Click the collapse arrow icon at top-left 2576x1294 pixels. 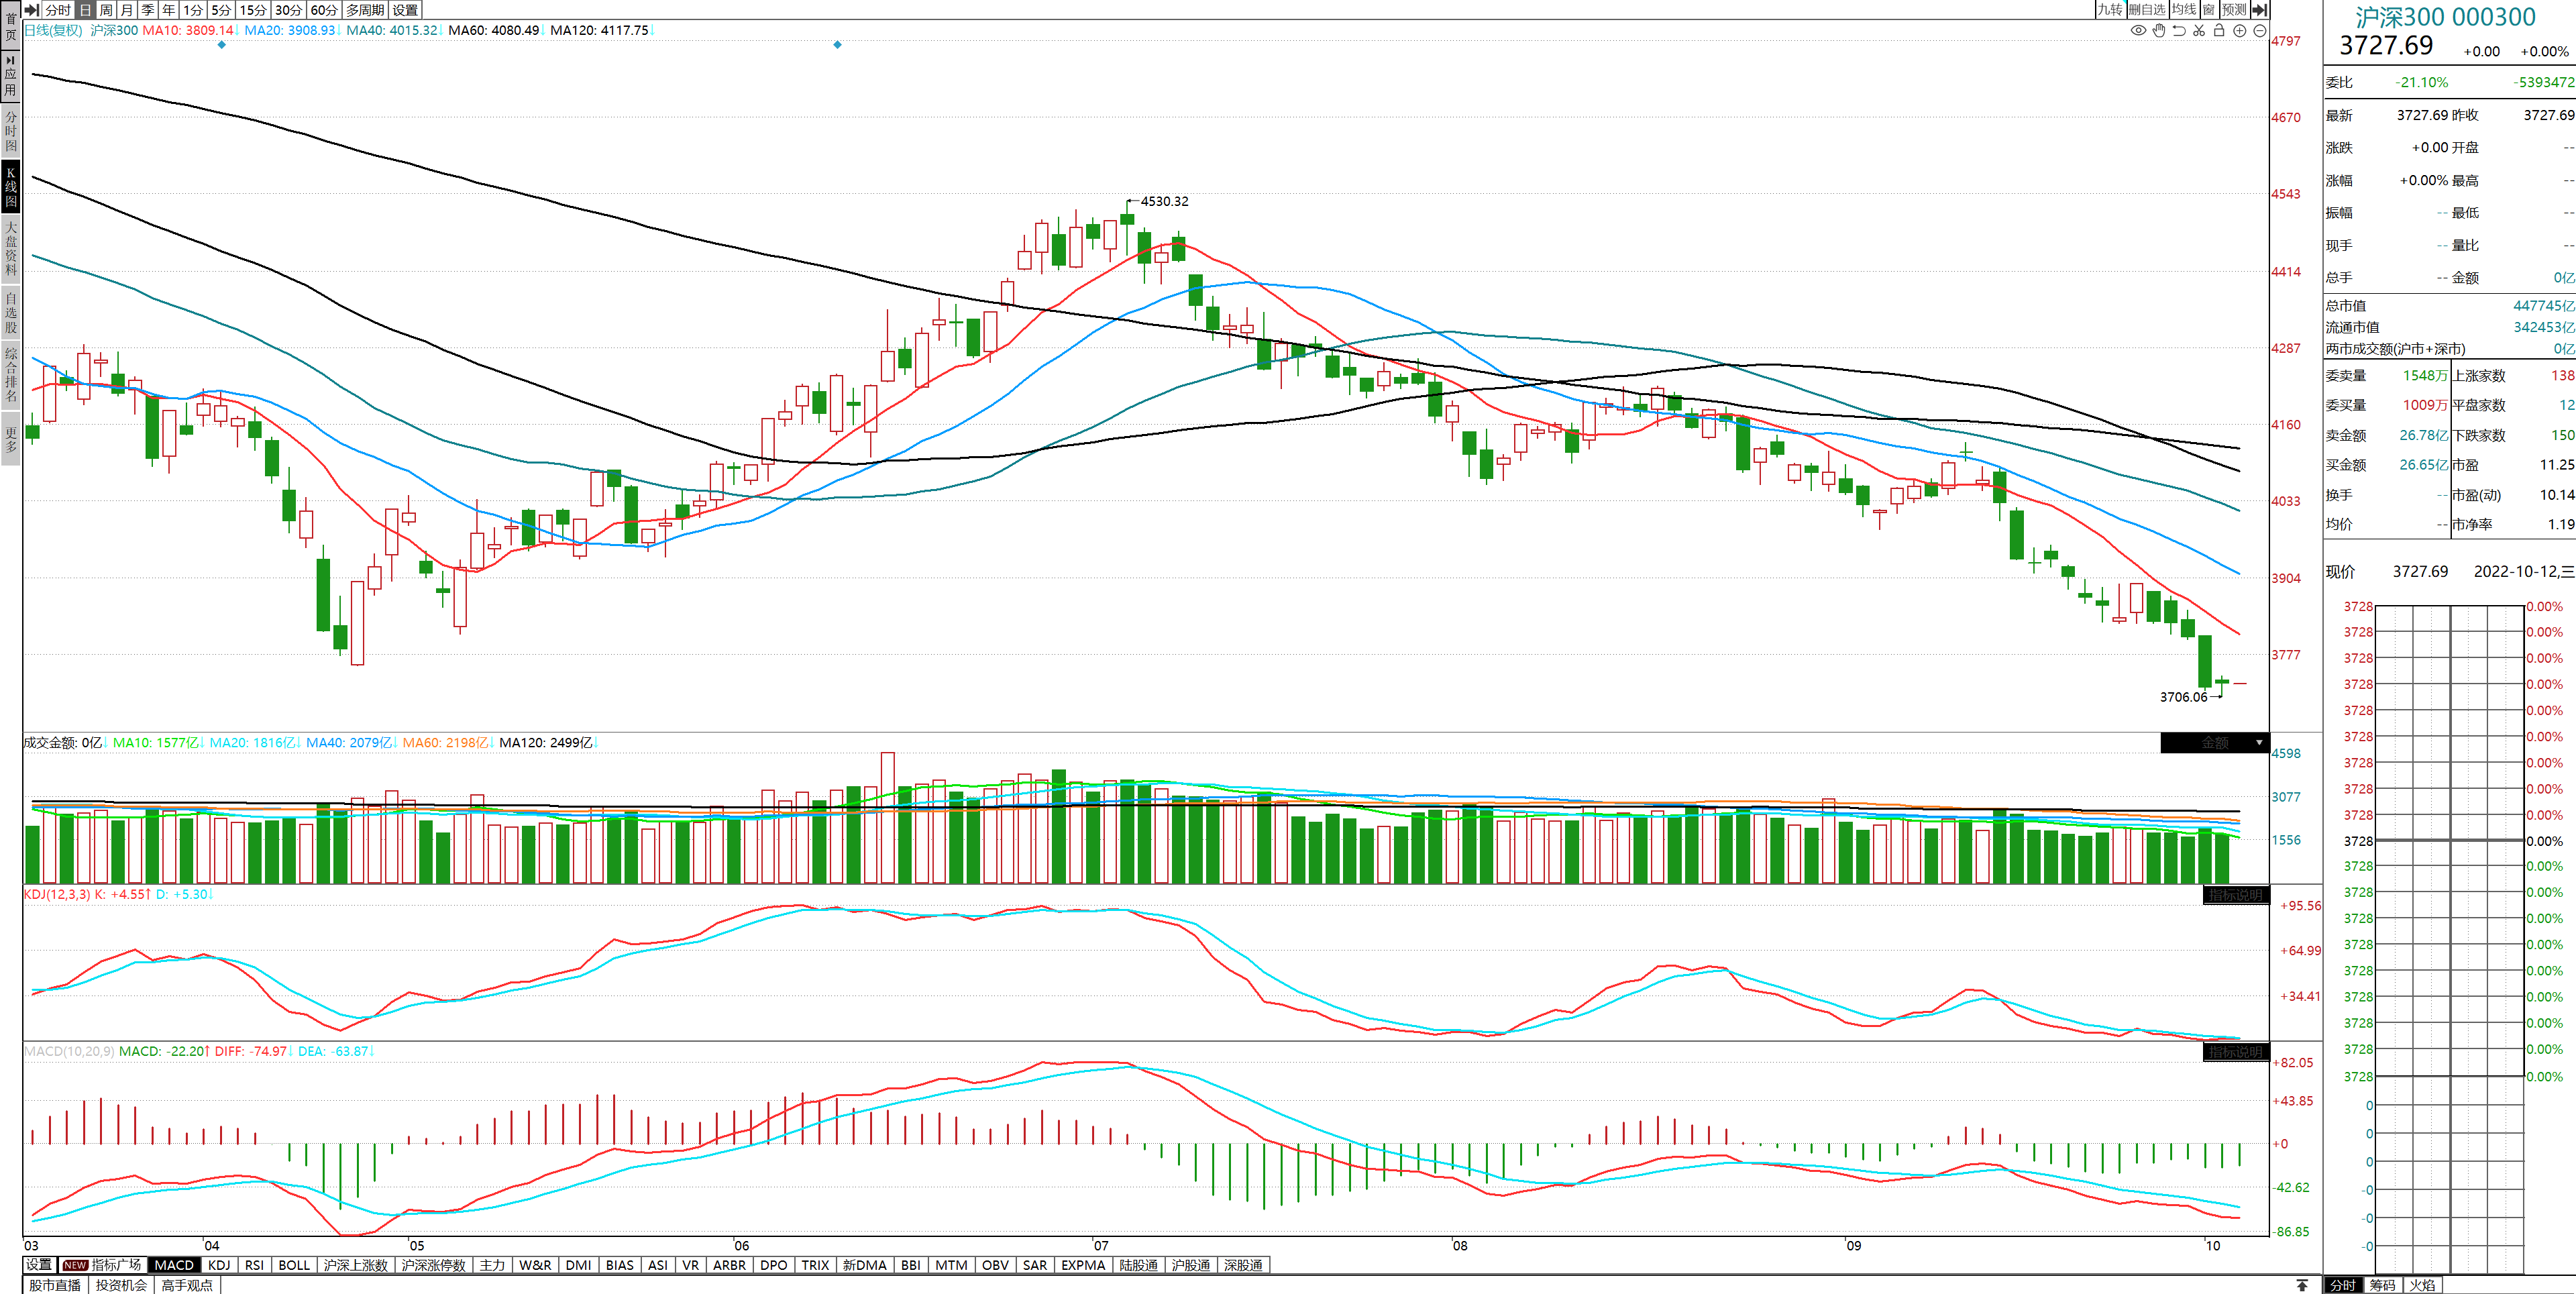(x=32, y=9)
